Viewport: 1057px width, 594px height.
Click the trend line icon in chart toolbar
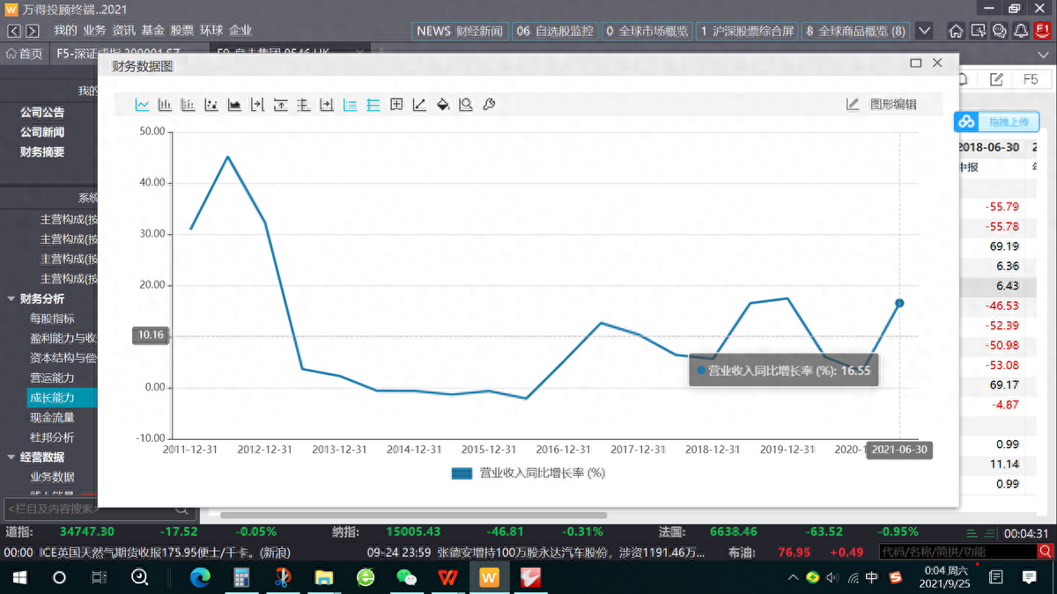tap(420, 105)
